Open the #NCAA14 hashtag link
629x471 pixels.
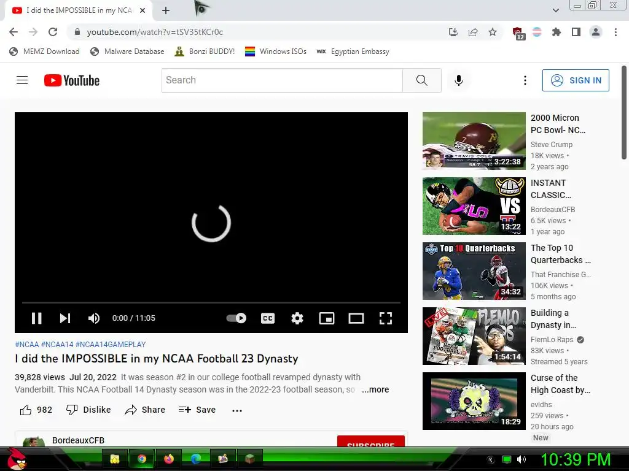[x=57, y=345]
